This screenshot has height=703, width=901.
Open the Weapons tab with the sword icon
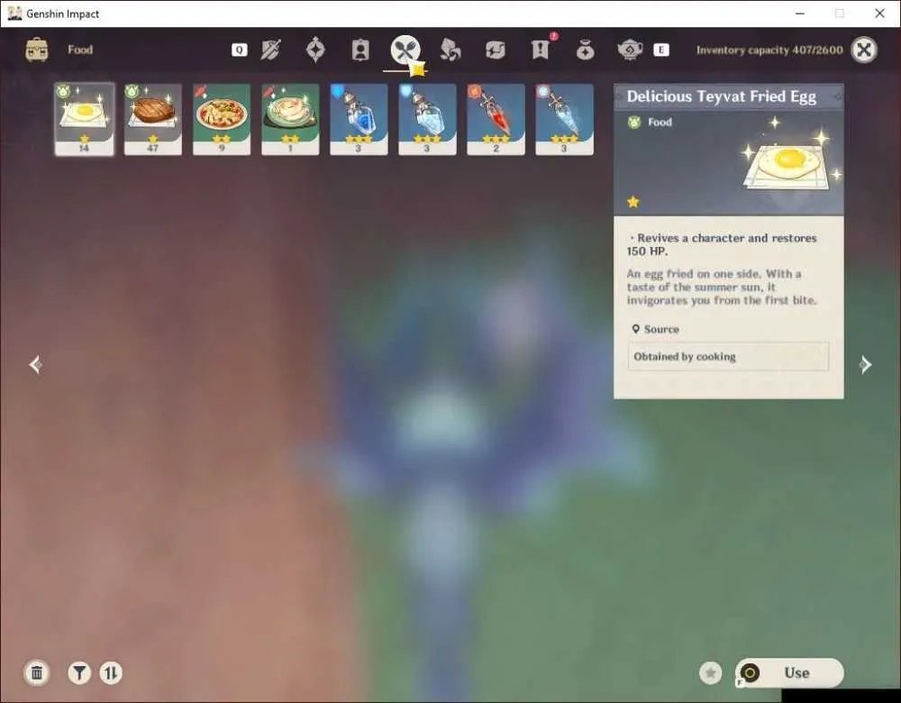coord(270,50)
